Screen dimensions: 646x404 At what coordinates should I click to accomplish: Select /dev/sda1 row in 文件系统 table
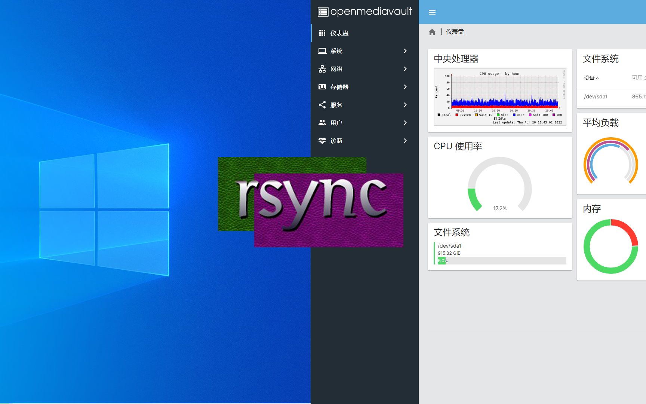[612, 97]
